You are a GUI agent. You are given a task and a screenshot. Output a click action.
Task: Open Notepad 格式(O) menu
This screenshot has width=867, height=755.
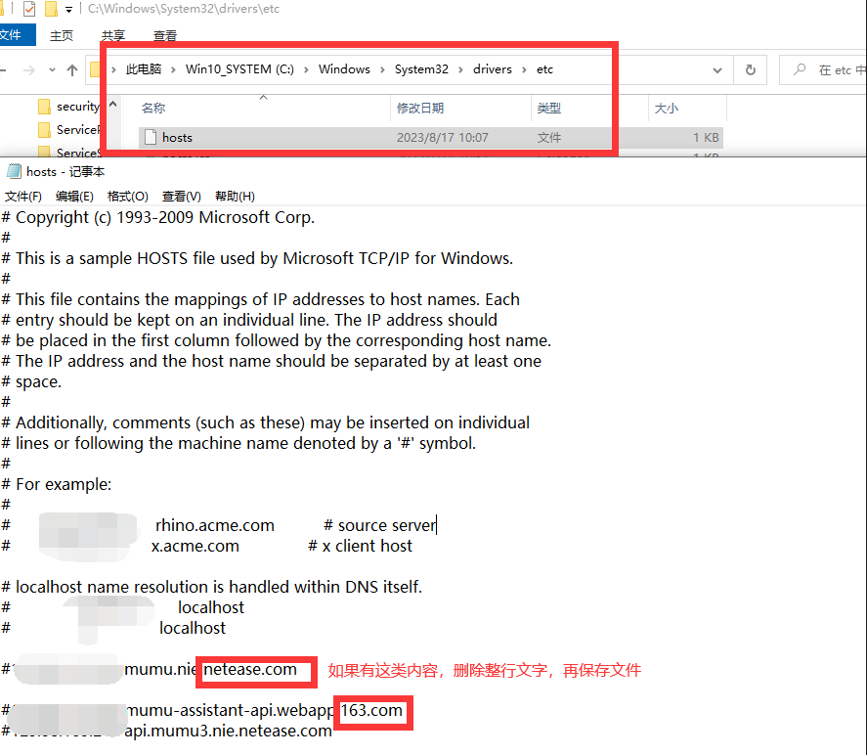[128, 197]
